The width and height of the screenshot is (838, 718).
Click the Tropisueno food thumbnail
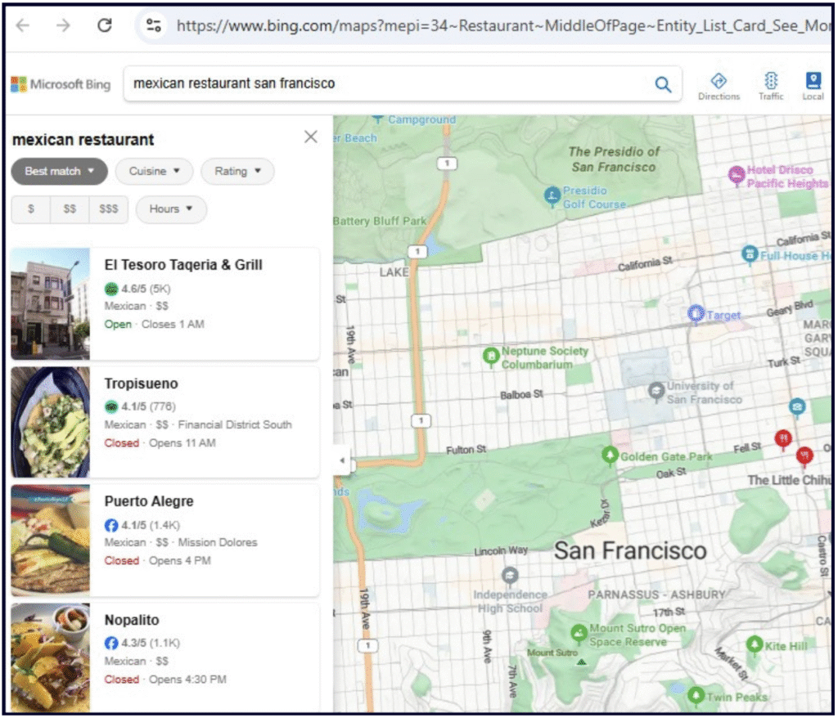point(50,422)
